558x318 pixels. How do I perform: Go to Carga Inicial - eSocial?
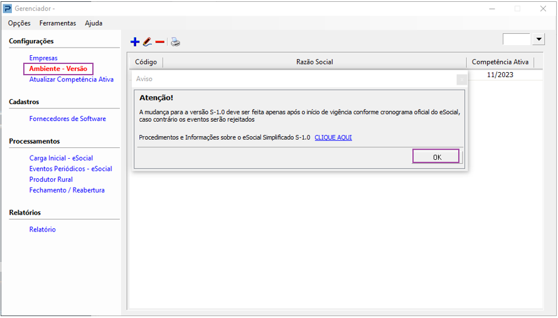(61, 159)
